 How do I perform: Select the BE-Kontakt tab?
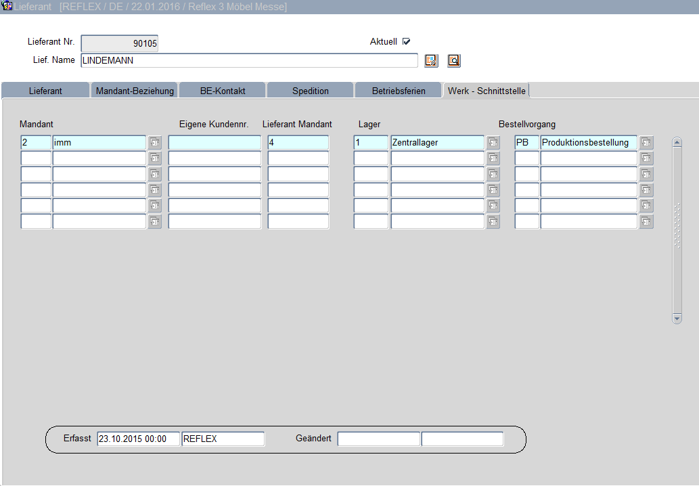point(223,91)
